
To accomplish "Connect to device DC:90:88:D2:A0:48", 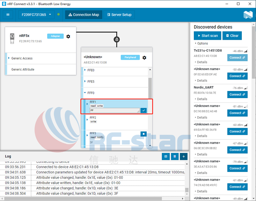I will click(237, 113).
